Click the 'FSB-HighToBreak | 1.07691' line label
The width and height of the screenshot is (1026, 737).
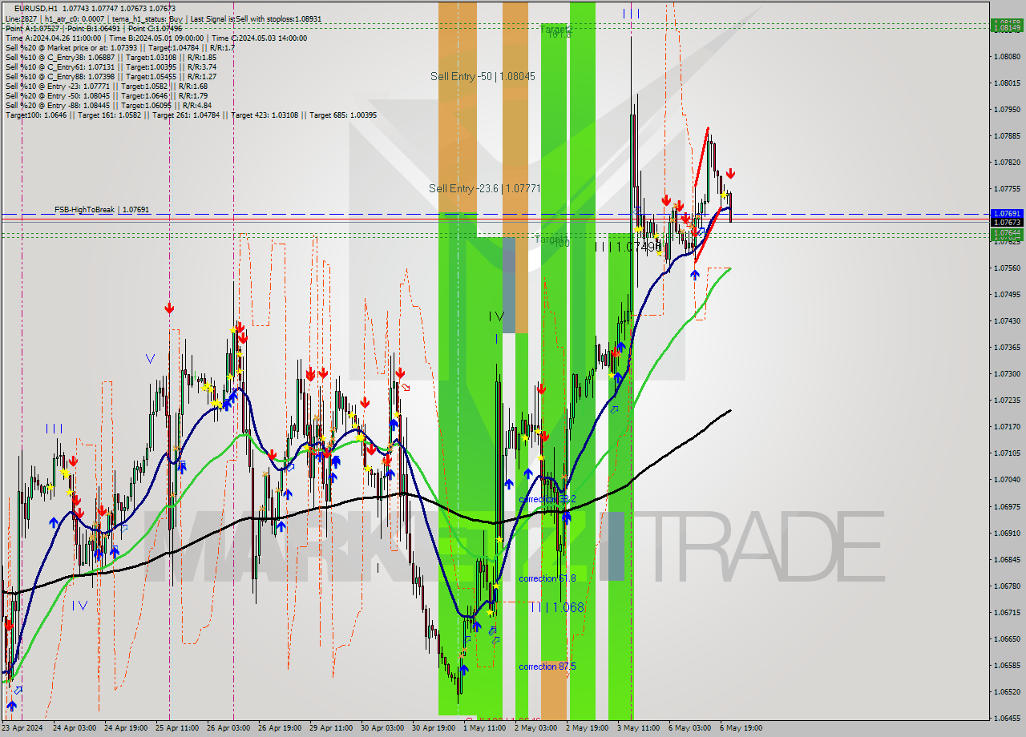click(x=102, y=210)
